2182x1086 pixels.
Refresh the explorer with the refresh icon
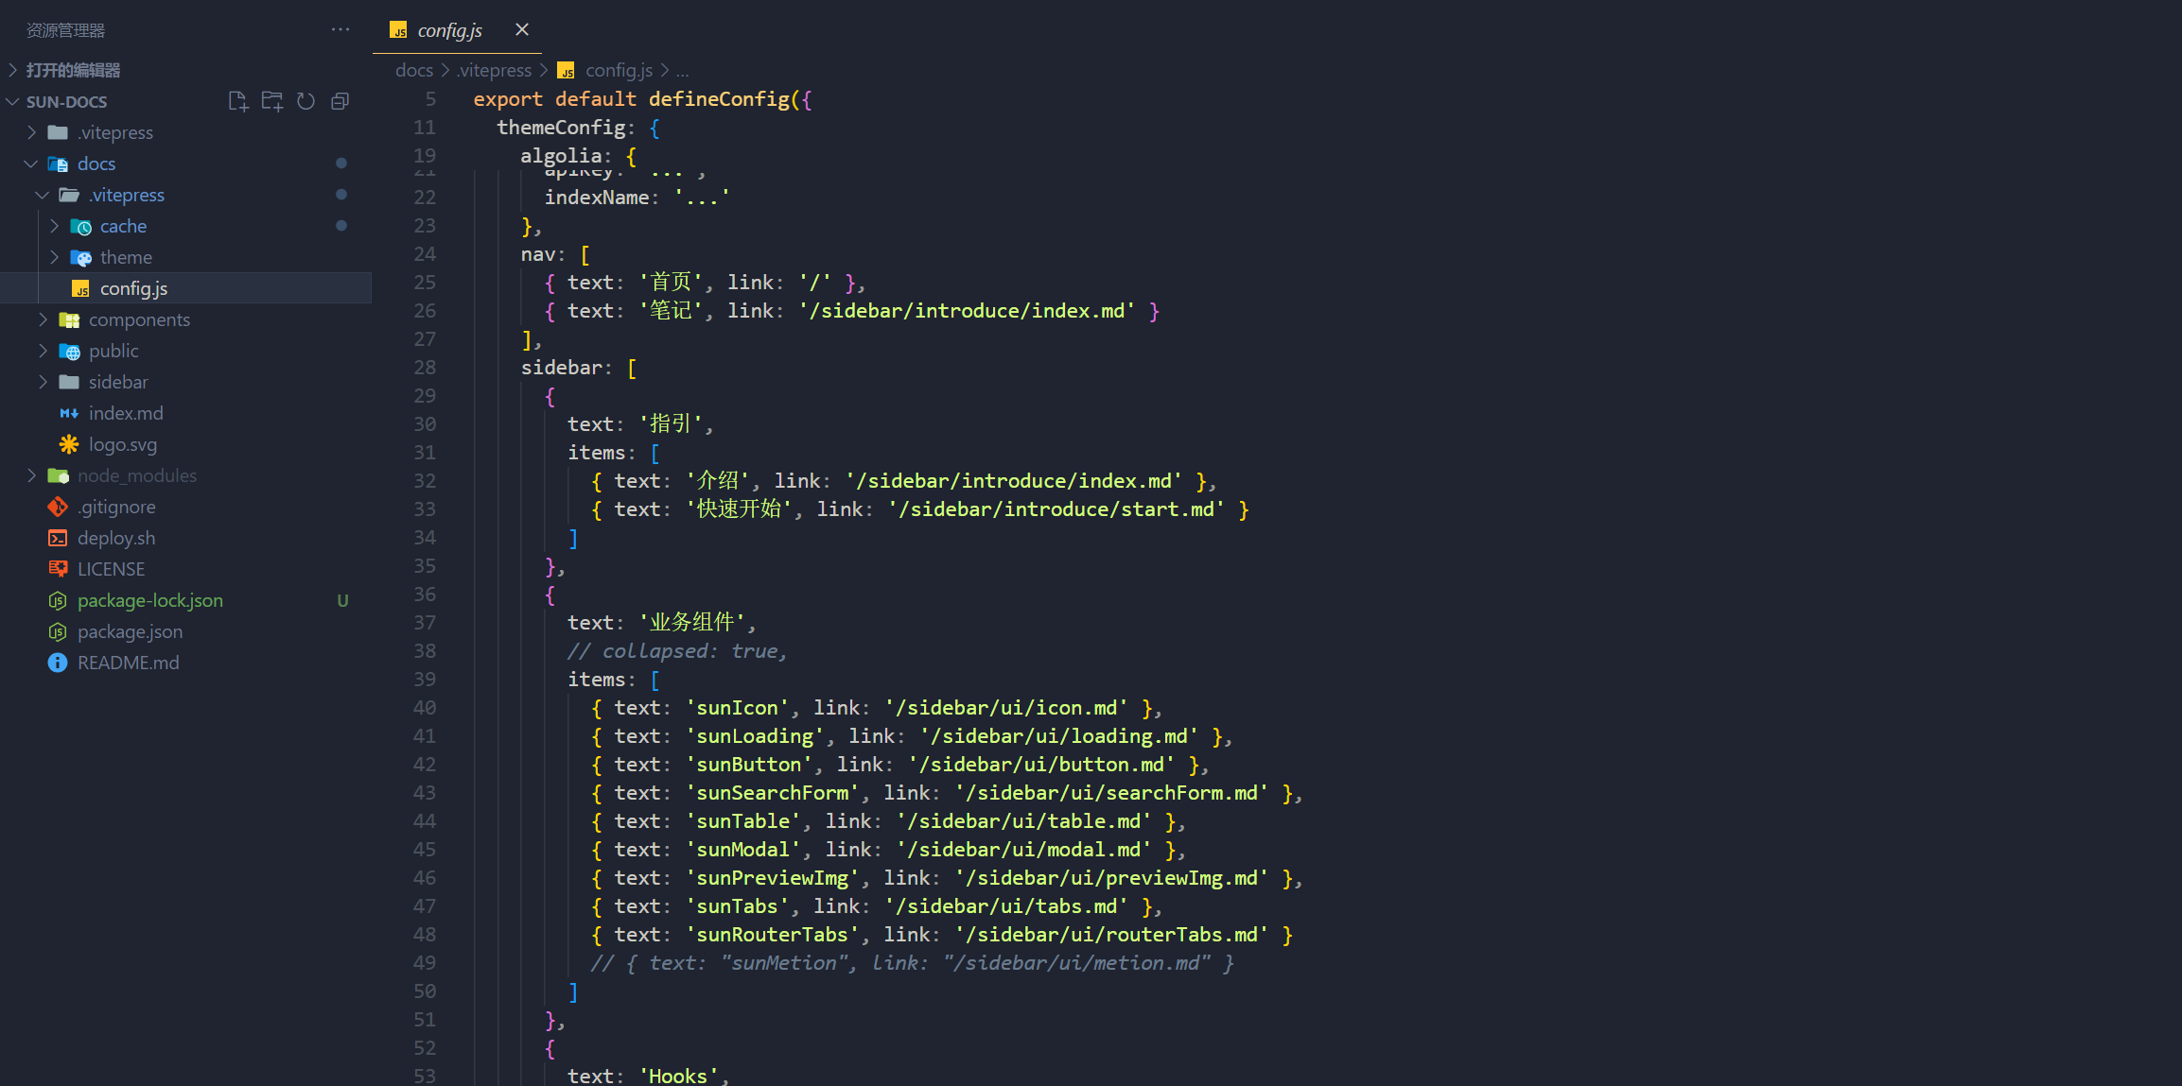305,101
